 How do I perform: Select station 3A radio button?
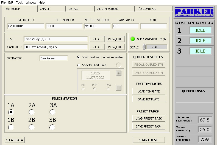tap(52, 112)
